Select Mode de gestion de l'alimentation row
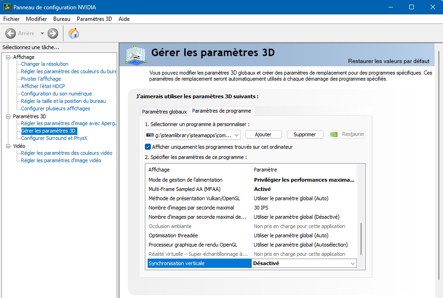 pyautogui.click(x=252, y=180)
